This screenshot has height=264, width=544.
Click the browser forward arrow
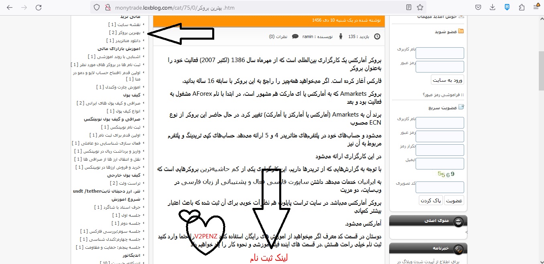click(x=24, y=7)
